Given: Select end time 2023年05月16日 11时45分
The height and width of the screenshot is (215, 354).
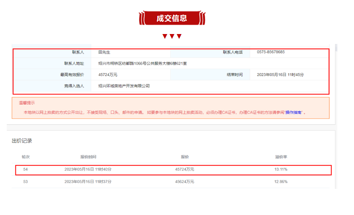Looking at the screenshot, I should [x=280, y=74].
